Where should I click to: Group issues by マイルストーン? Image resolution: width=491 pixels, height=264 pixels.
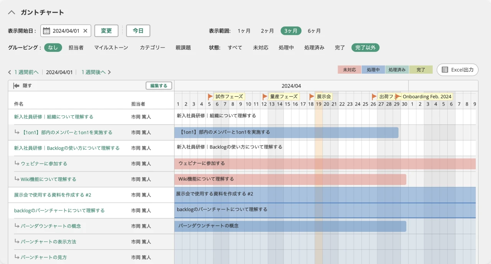click(x=111, y=48)
